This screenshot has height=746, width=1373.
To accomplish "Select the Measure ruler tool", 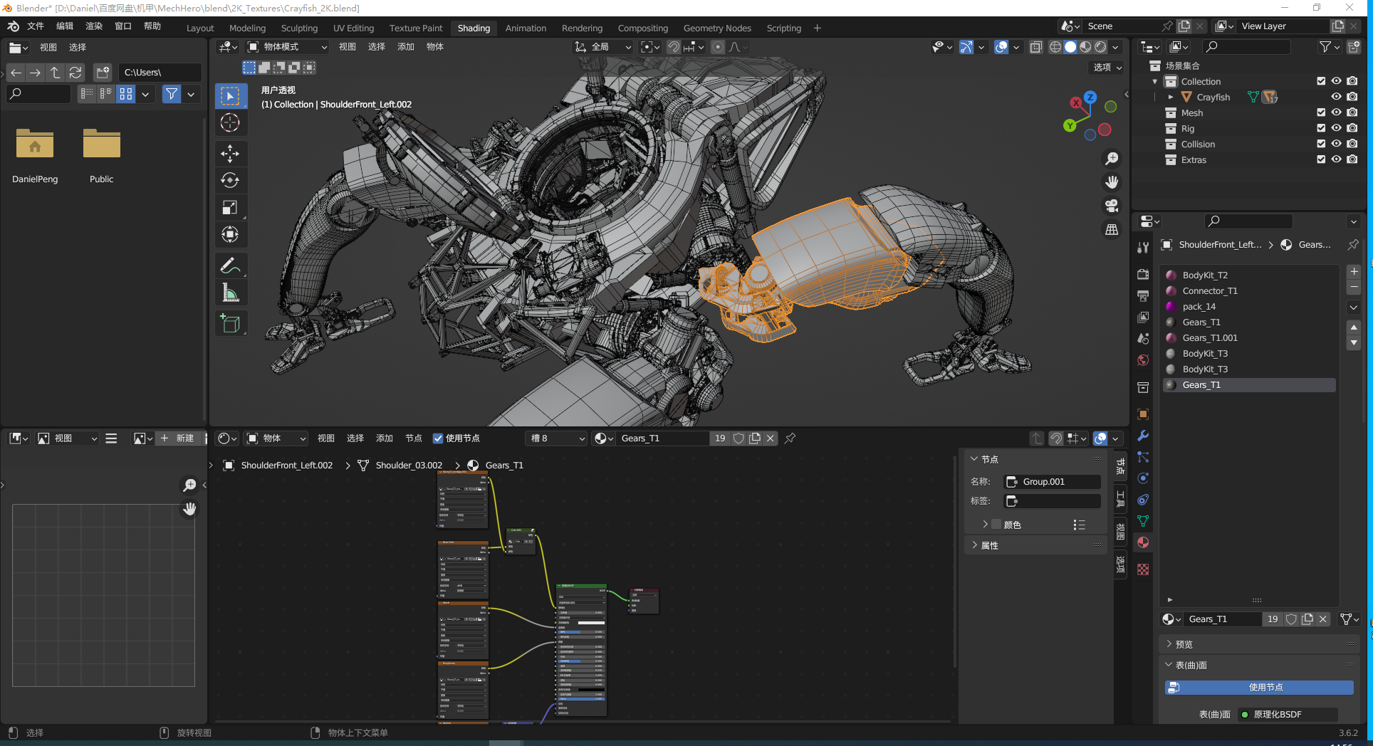I will pyautogui.click(x=230, y=293).
